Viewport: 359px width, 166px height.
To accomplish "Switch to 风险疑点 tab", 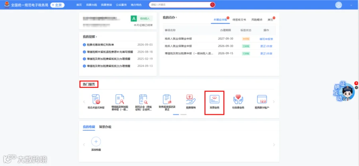I will tap(257, 20).
